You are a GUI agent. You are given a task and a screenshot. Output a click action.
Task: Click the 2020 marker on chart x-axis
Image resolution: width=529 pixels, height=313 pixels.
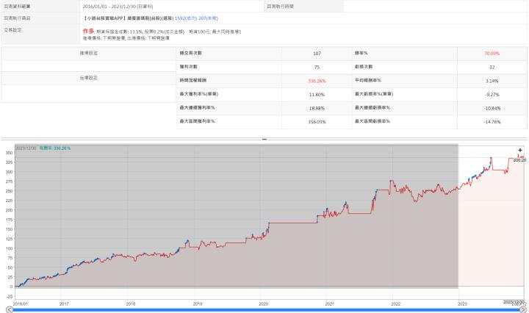click(x=264, y=303)
